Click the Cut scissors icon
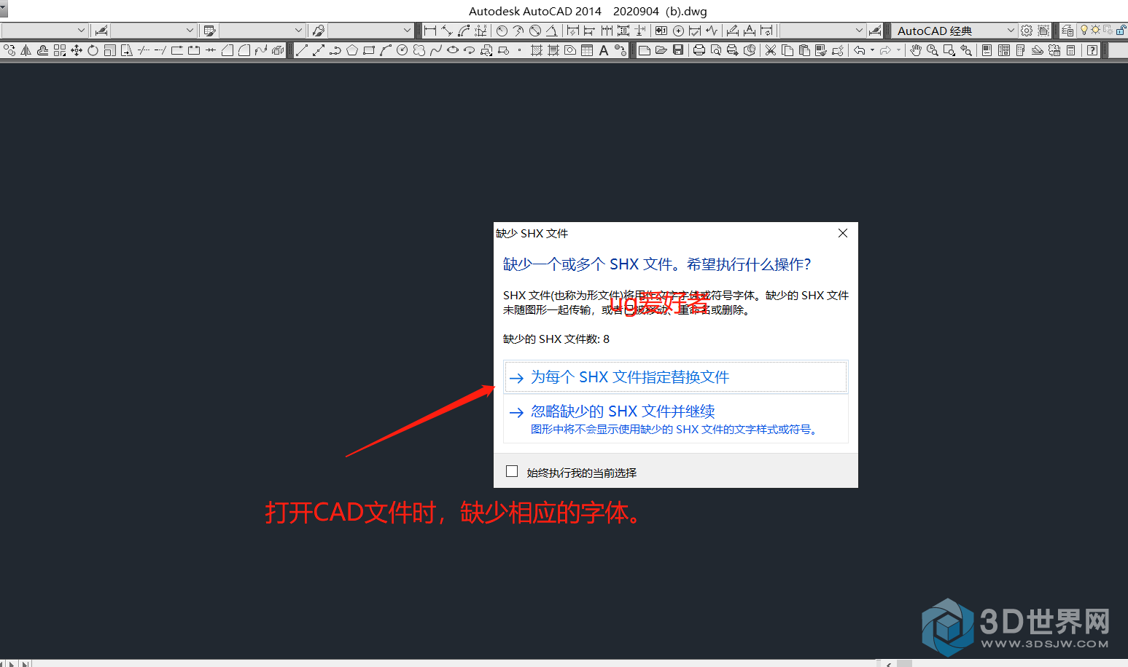The width and height of the screenshot is (1128, 667). [x=770, y=50]
